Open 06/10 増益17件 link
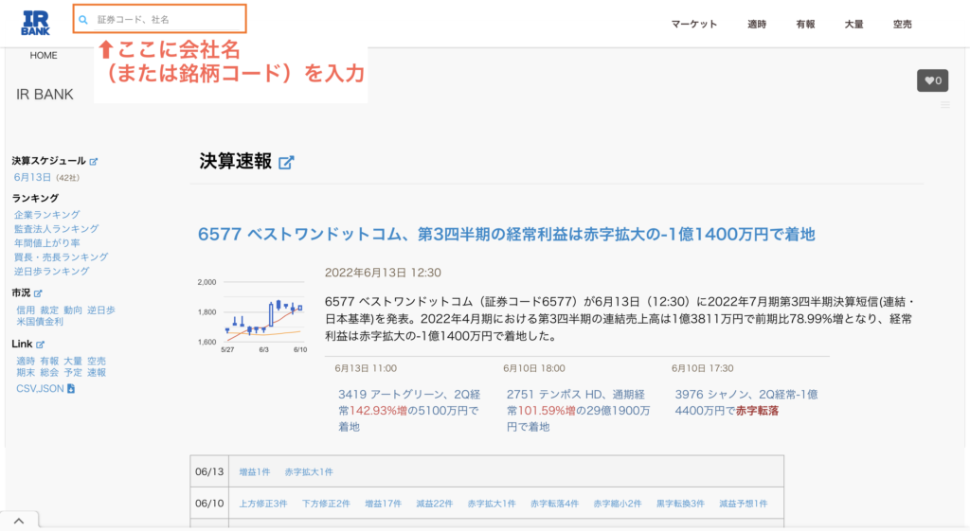This screenshot has width=970, height=531. [x=383, y=504]
